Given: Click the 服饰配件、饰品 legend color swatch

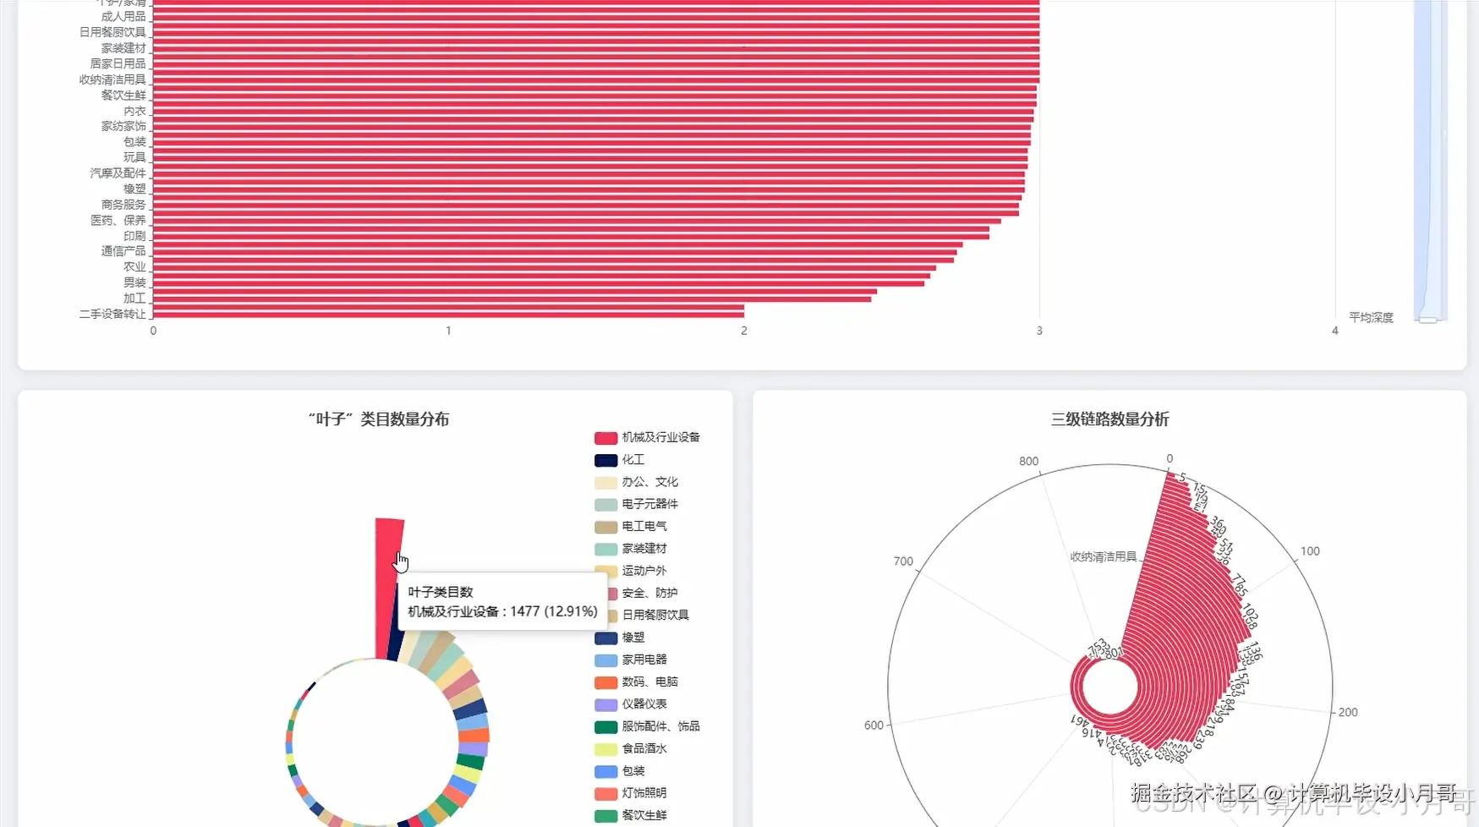Looking at the screenshot, I should click(605, 727).
